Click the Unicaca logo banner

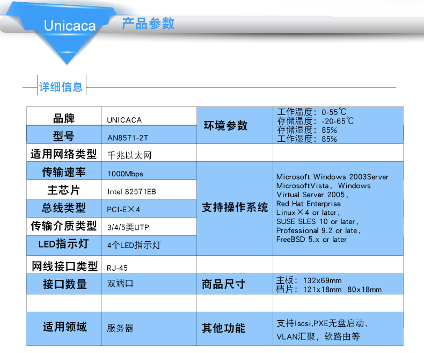[70, 26]
